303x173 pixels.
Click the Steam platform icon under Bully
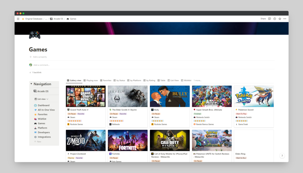coord(153,117)
